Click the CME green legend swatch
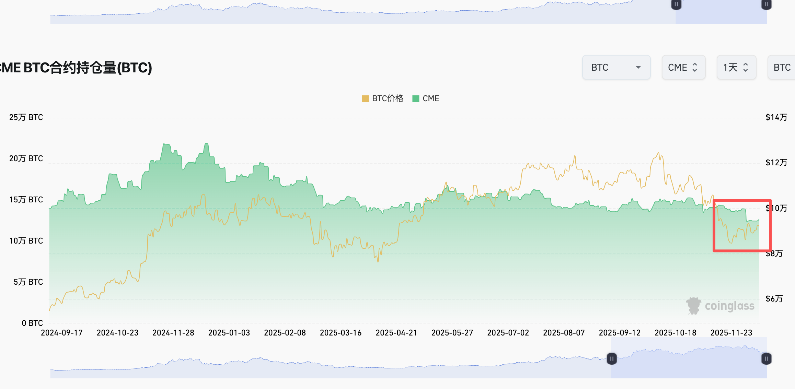 [x=416, y=99]
